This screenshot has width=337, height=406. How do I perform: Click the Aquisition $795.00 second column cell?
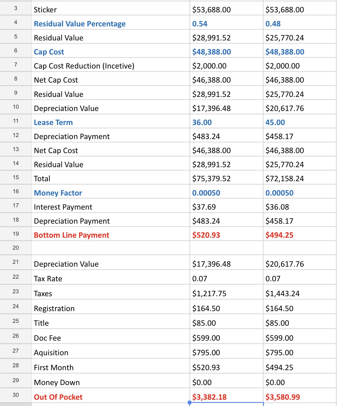[x=300, y=351]
